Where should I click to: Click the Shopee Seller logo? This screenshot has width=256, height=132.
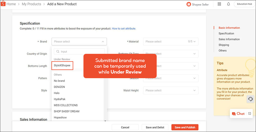[x=198, y=4]
